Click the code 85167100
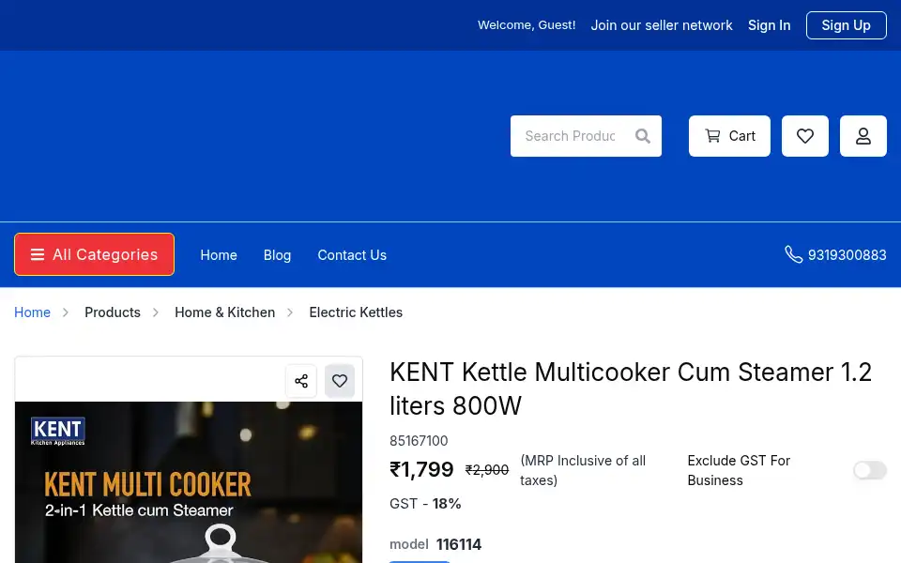 [x=419, y=441]
